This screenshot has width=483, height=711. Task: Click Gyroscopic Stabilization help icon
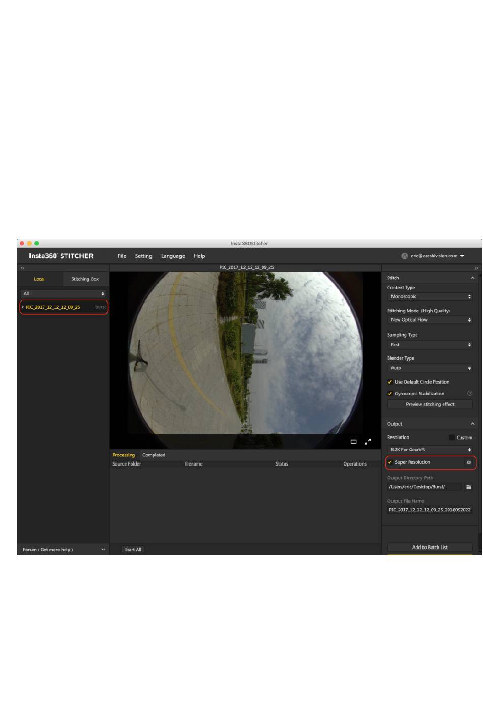coord(469,393)
